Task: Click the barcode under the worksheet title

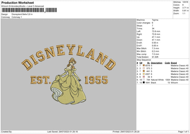Action: [x=23, y=10]
